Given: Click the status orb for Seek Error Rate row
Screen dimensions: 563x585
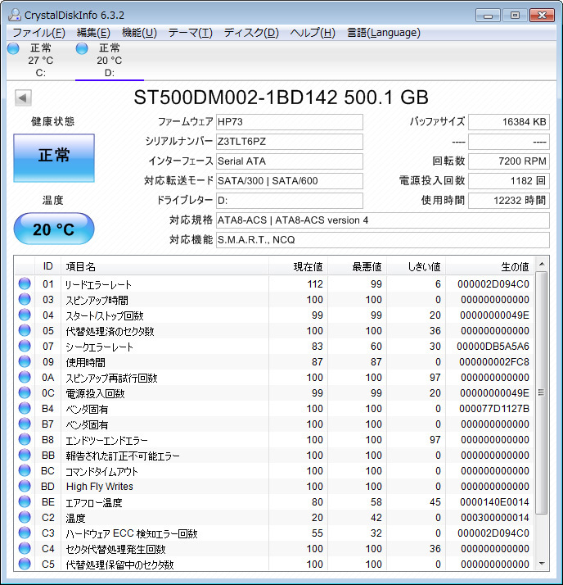Looking at the screenshot, I should point(25,347).
